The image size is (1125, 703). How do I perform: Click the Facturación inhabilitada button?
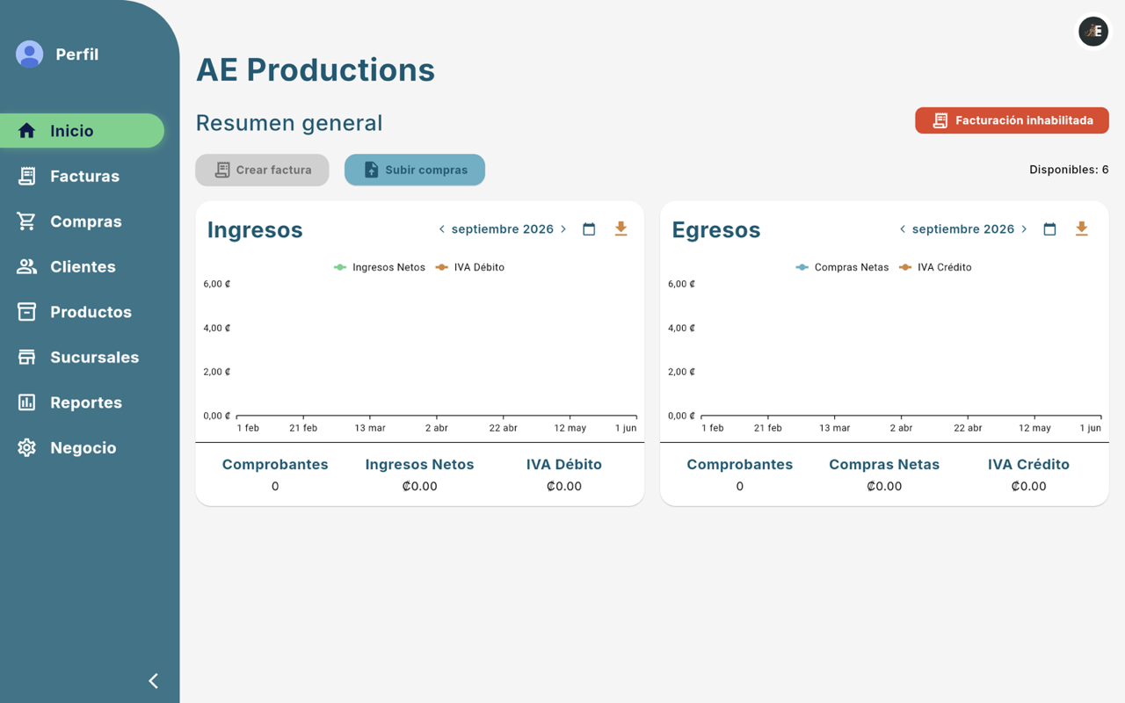[1012, 120]
